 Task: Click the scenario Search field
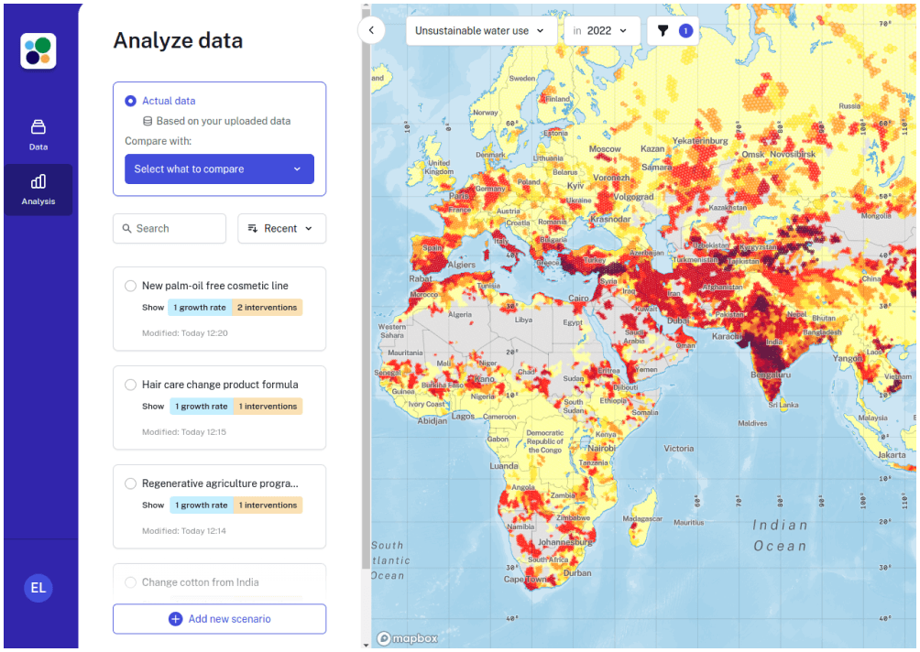[170, 228]
